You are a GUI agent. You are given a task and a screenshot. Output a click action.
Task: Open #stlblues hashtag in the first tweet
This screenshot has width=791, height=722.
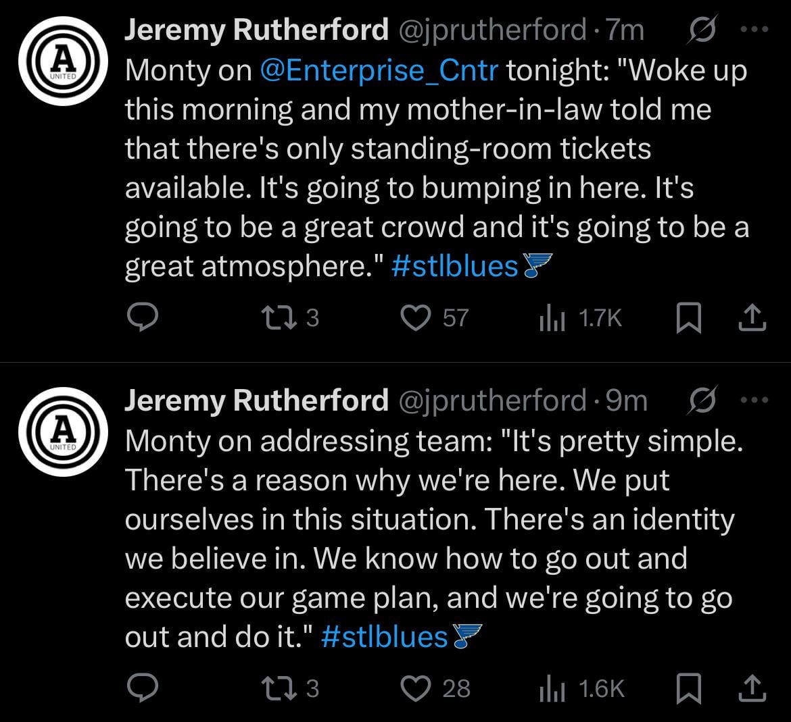click(454, 266)
